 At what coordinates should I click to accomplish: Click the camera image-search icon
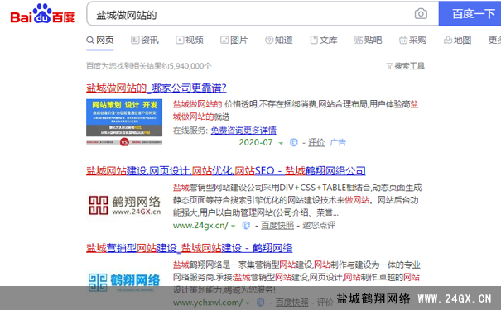point(421,14)
